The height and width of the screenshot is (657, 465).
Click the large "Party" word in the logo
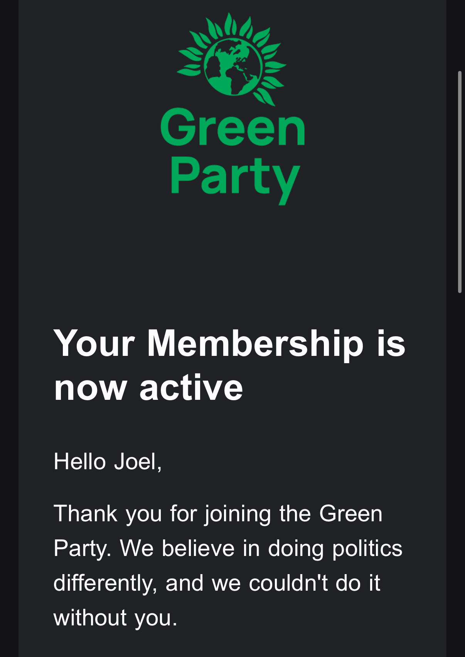click(235, 178)
